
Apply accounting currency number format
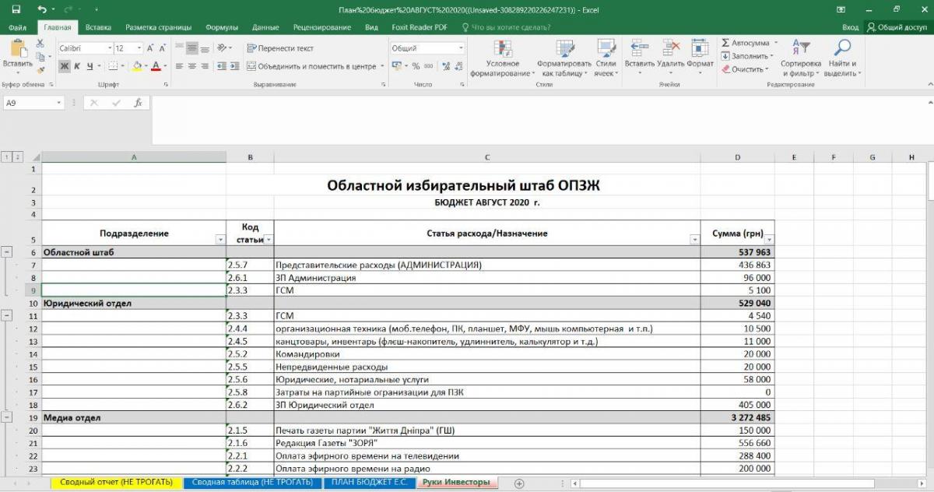(x=398, y=66)
